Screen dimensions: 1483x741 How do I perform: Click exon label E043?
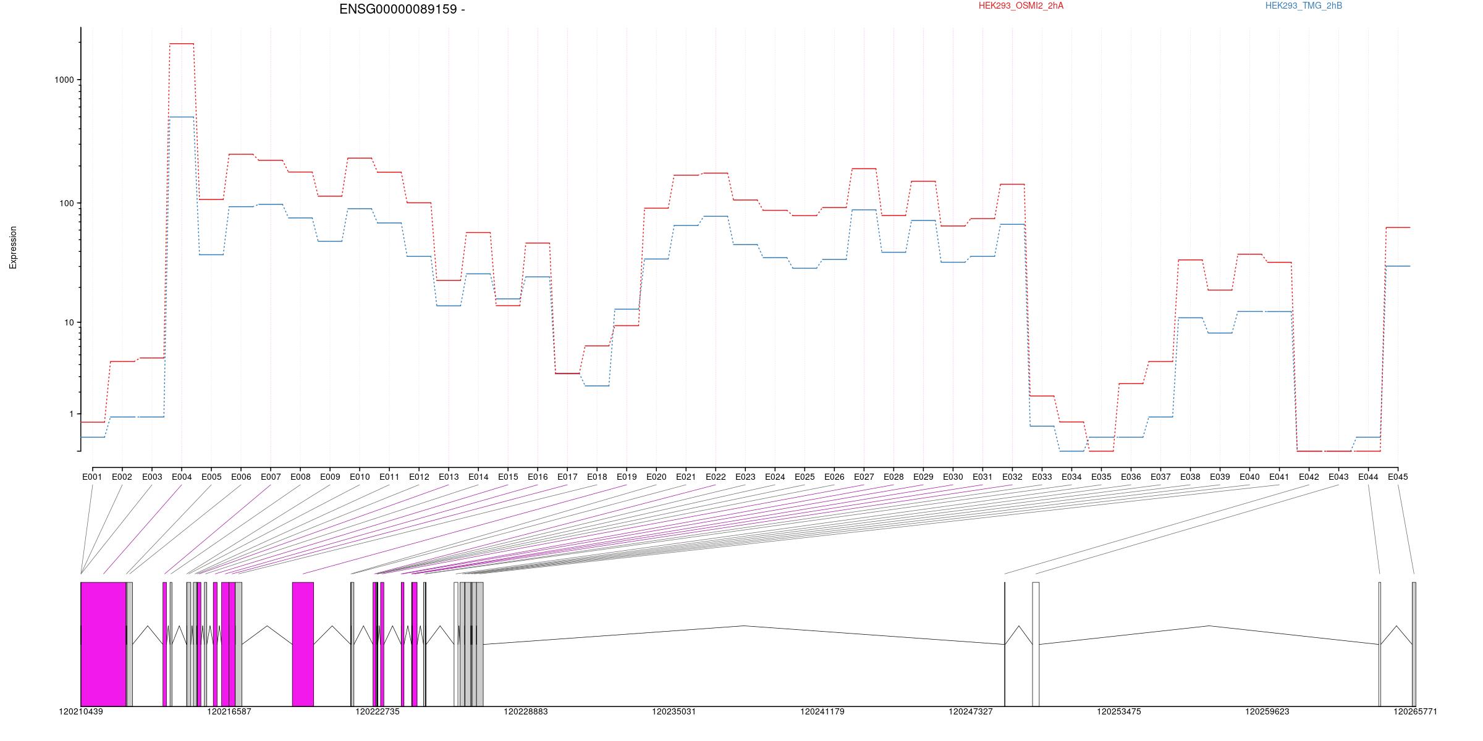(1338, 477)
